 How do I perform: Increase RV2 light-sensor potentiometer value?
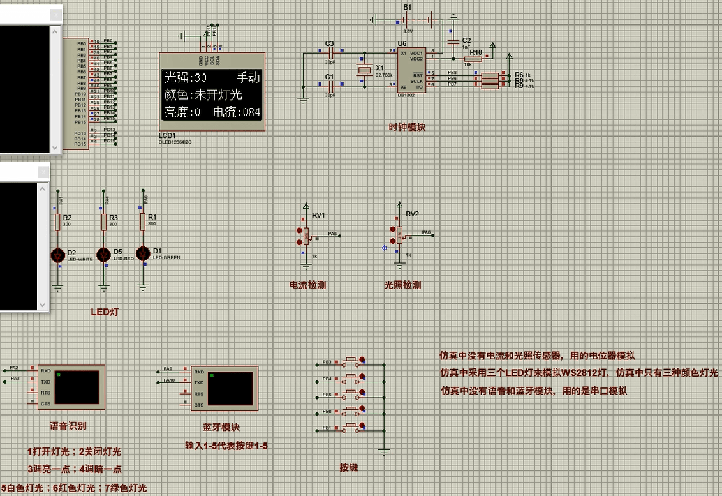coord(392,229)
